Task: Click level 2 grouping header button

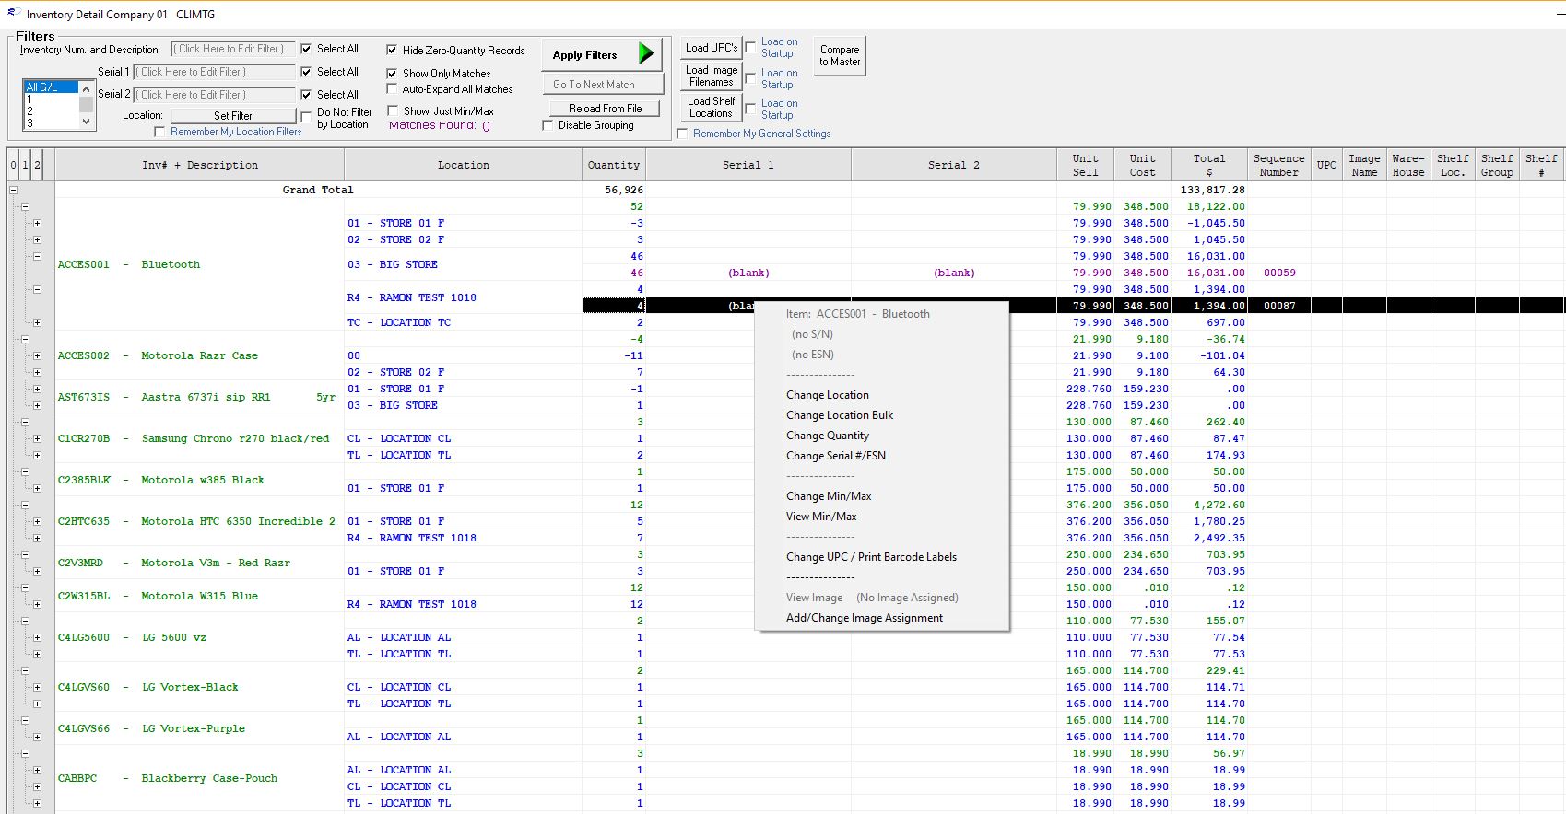Action: [37, 165]
